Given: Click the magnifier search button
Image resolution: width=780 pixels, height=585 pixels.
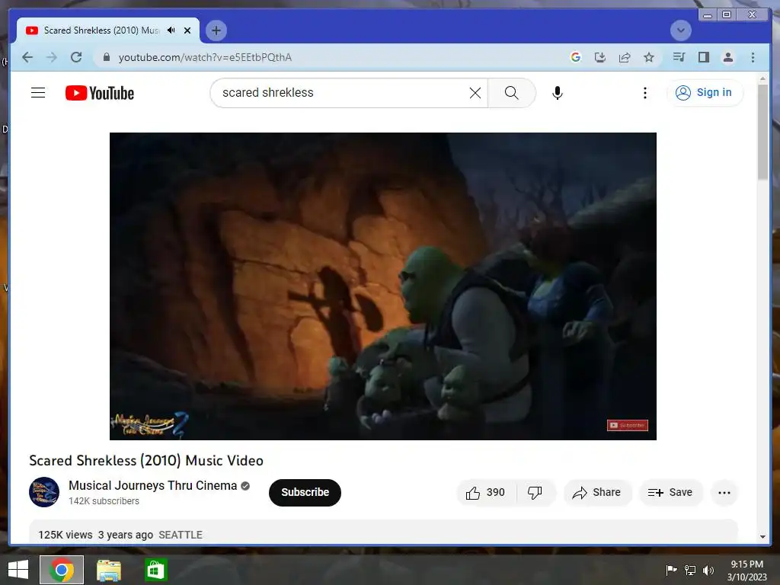Looking at the screenshot, I should point(511,93).
